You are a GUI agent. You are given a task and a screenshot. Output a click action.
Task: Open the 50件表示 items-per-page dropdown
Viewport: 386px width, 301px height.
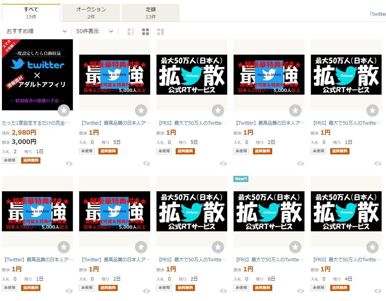95,31
